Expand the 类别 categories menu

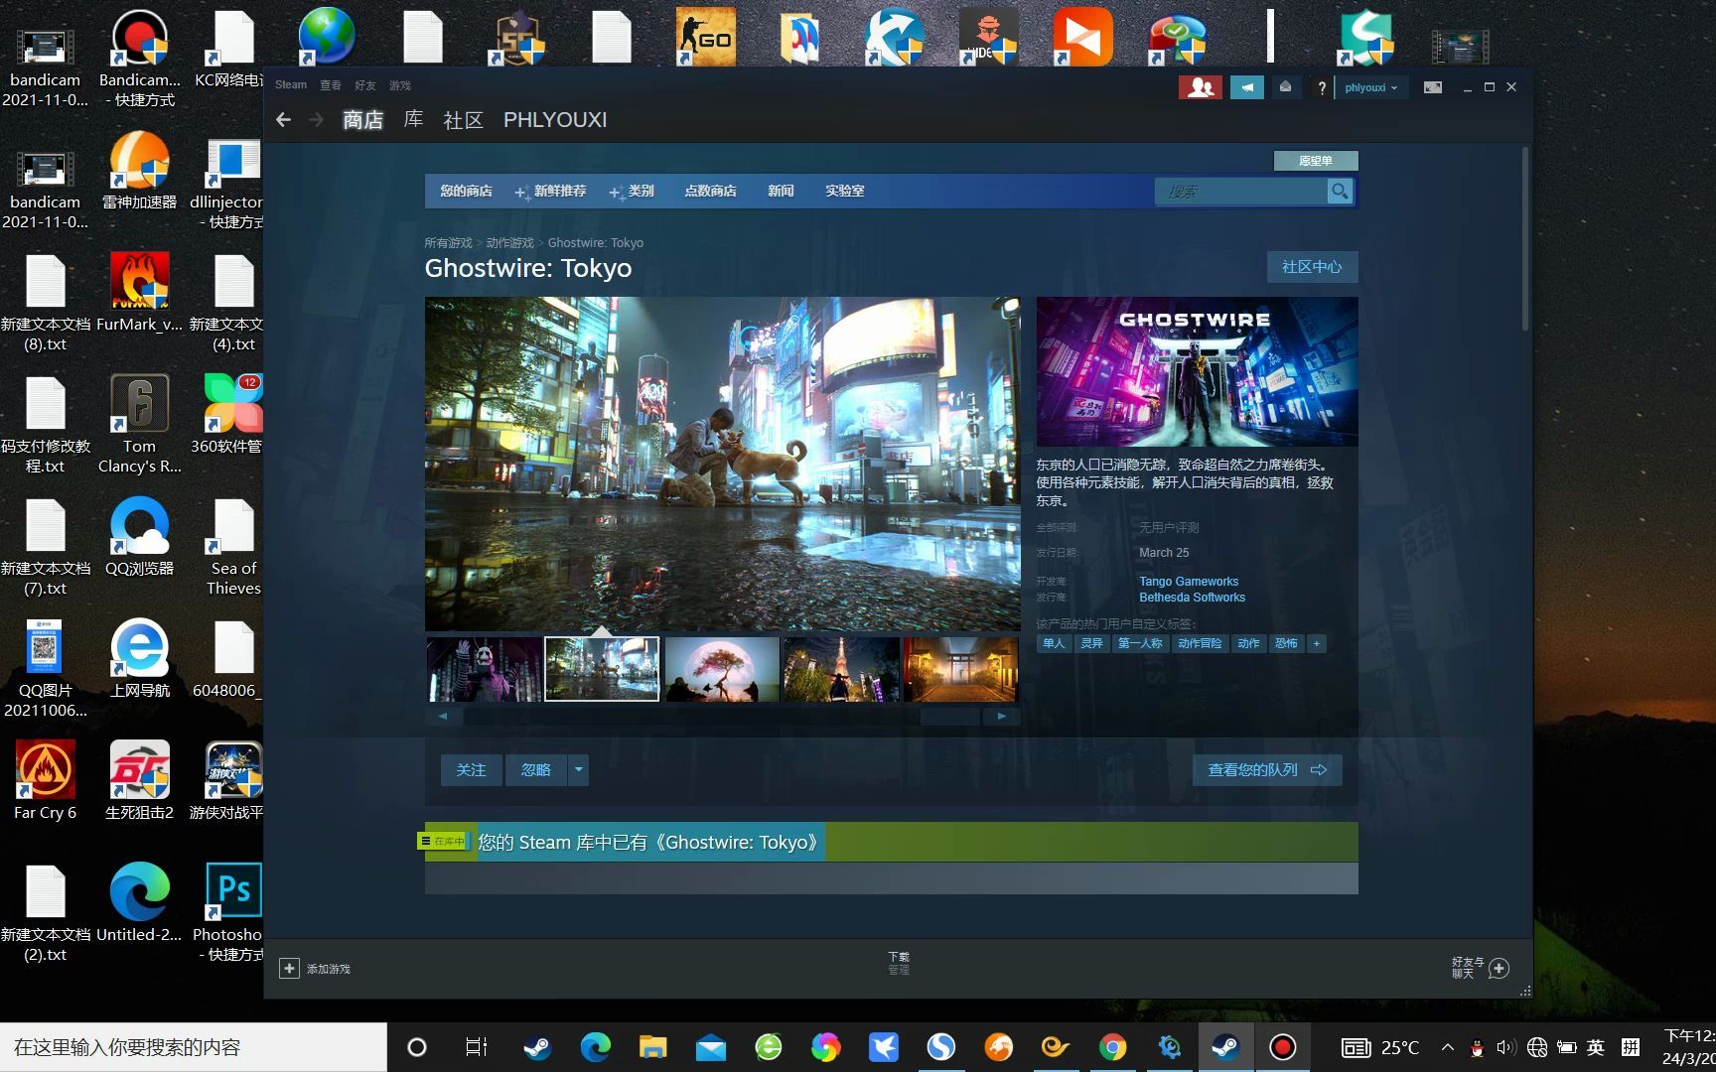[x=633, y=191]
